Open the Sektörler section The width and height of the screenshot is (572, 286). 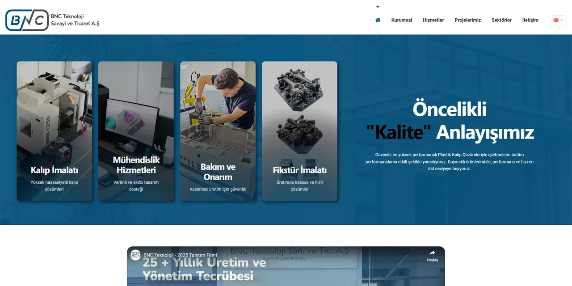click(x=501, y=20)
